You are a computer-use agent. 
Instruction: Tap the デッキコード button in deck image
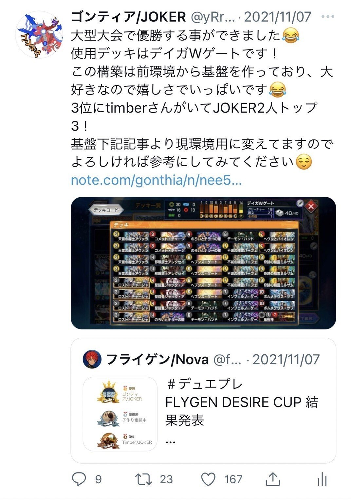click(106, 210)
